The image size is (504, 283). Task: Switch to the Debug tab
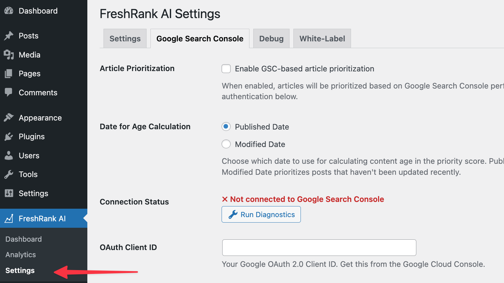[x=271, y=38]
